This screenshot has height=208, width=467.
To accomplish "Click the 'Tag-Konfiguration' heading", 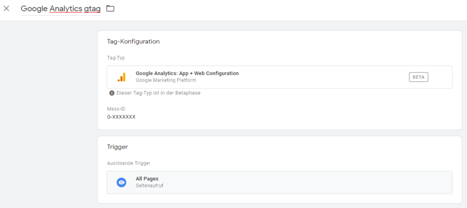I will [x=133, y=42].
